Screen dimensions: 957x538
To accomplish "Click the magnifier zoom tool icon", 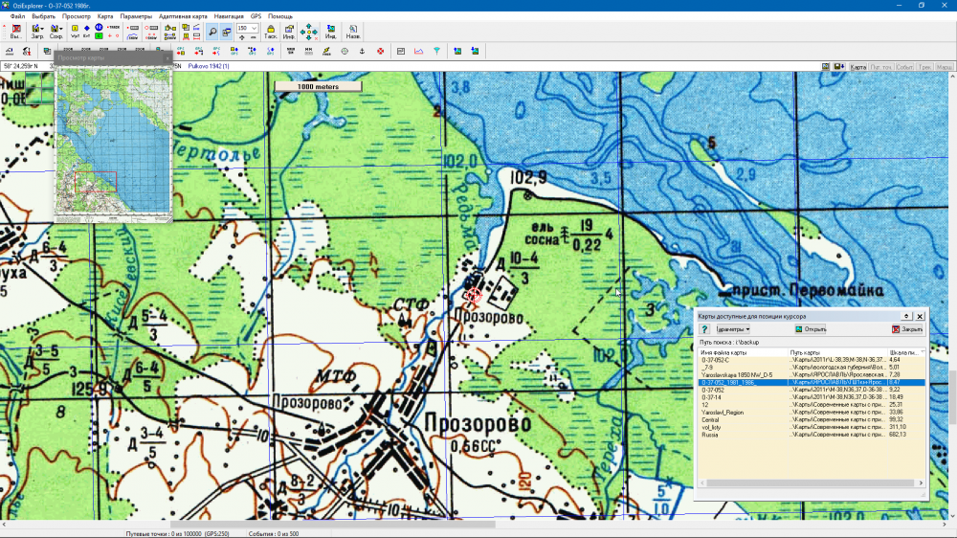I will pyautogui.click(x=212, y=32).
